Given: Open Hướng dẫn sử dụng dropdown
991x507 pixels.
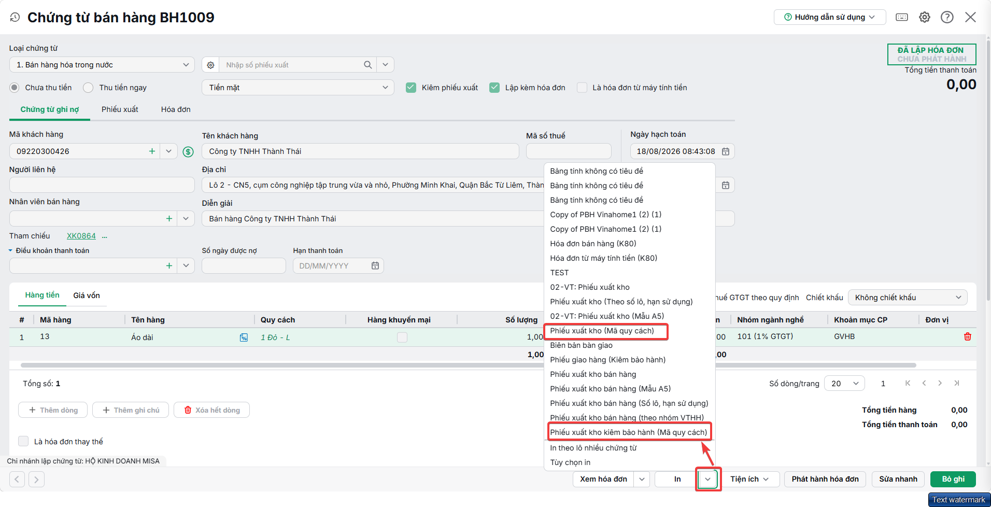Looking at the screenshot, I should click(x=830, y=17).
